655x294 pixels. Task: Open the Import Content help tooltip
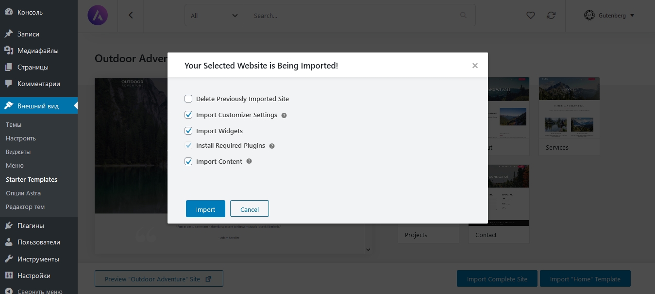(249, 161)
